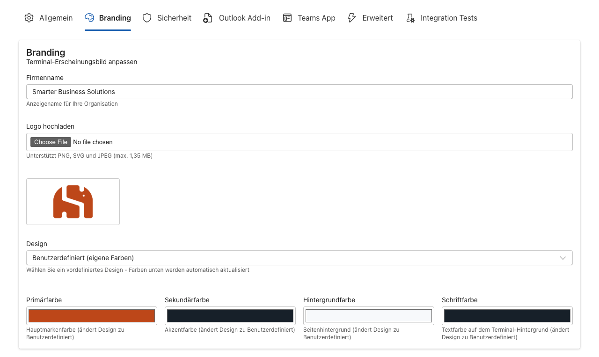Open the Schriftfarbe color picker
The image size is (599, 357).
click(507, 316)
